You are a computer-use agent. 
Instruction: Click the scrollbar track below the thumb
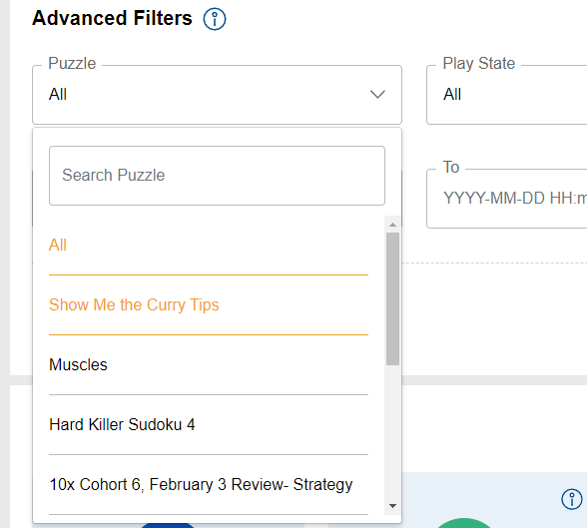tap(392, 432)
